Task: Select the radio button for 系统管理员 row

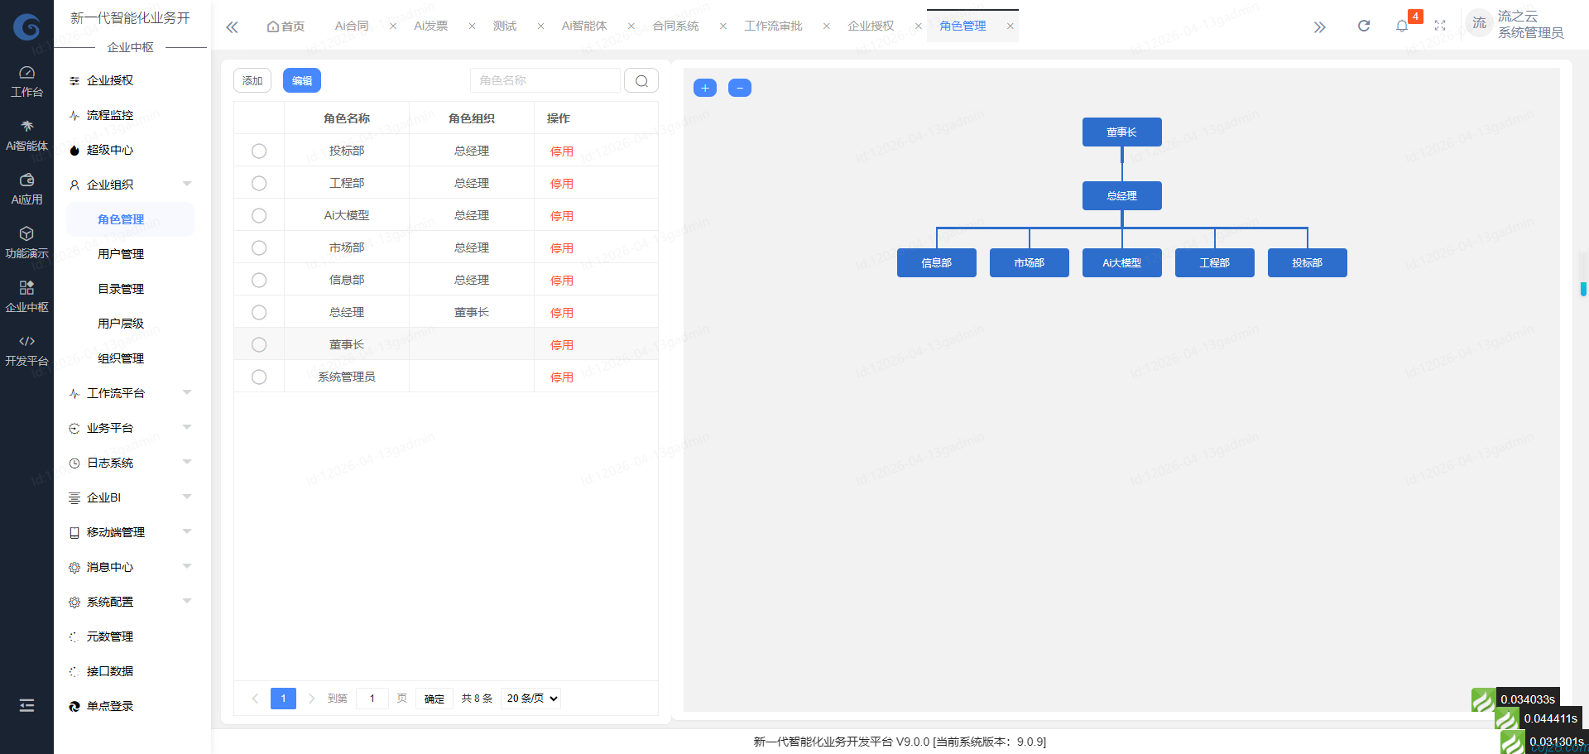Action: (258, 377)
